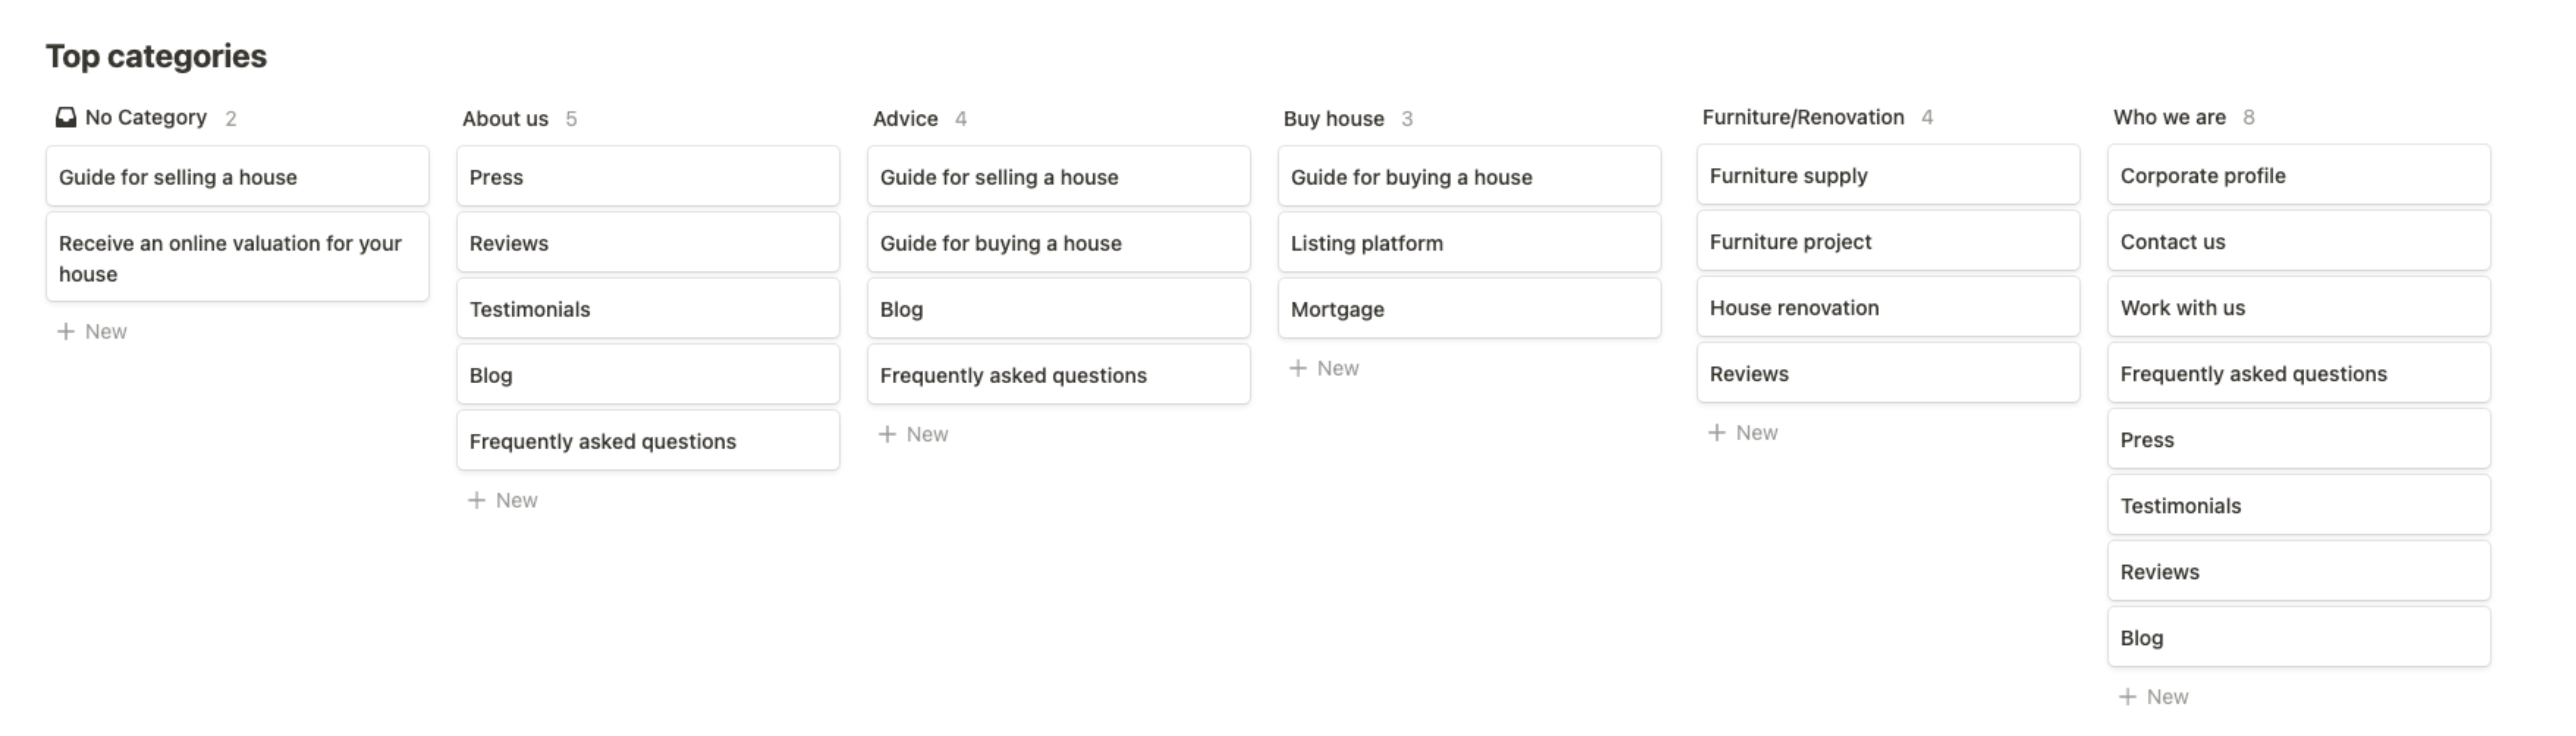Click the count 4 beside Advice
This screenshot has height=736, width=2576.
coord(961,119)
